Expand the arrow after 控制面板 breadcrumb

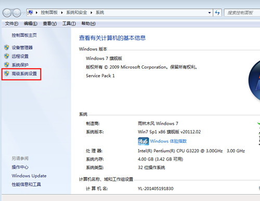click(x=62, y=12)
